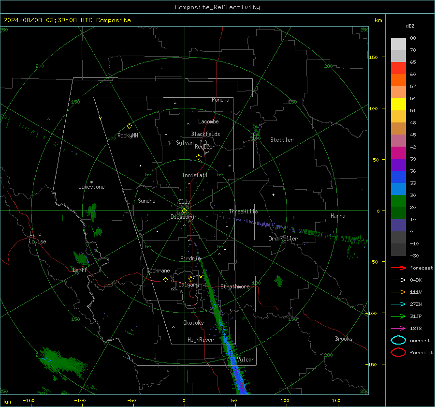This screenshot has width=435, height=407.
Task: Click the cyan 'current' ellipse icon
Action: [x=398, y=340]
